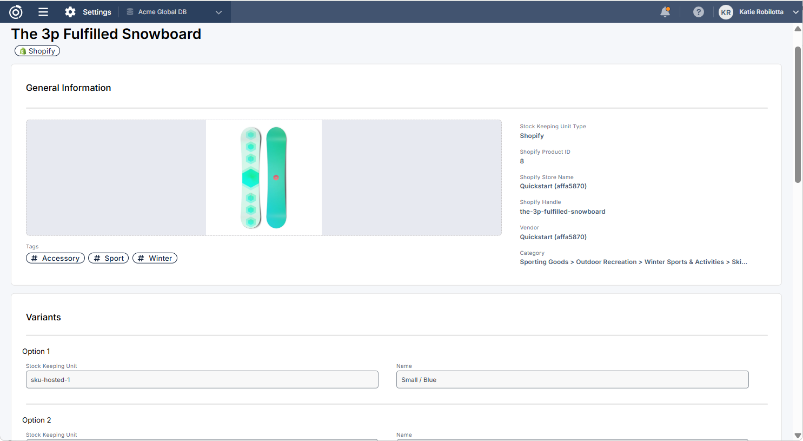The height and width of the screenshot is (441, 803).
Task: Click the Settings gear icon
Action: pos(70,12)
